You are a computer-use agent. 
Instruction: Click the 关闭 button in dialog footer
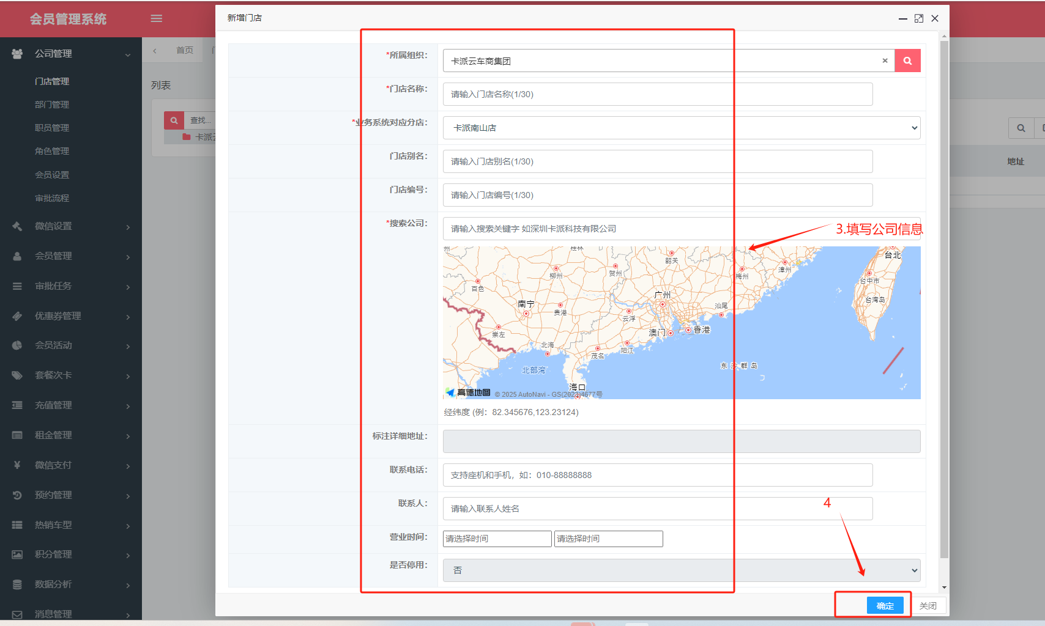pos(928,605)
